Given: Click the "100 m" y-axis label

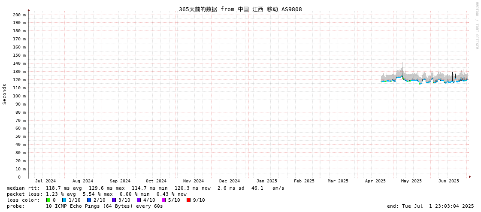Looking at the screenshot, I should pos(19,96).
